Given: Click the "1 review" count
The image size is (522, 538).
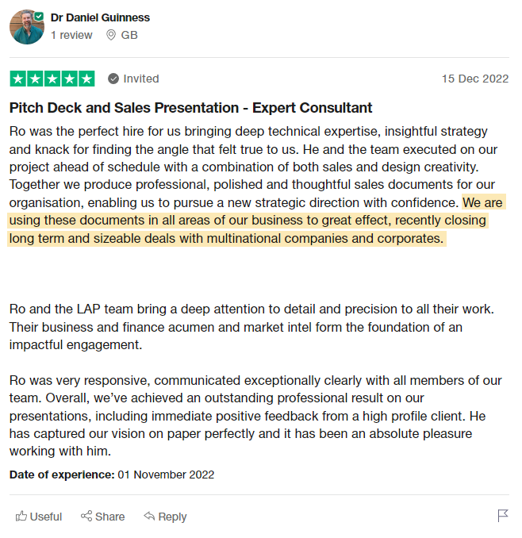Looking at the screenshot, I should (71, 35).
